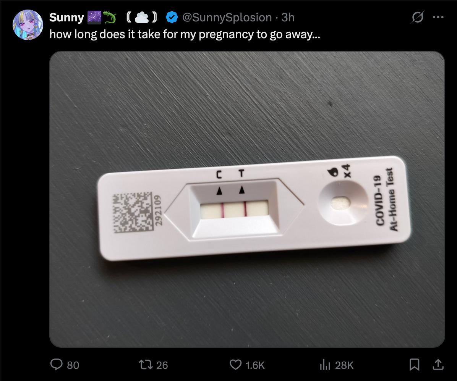Open the three-dot More options menu
The height and width of the screenshot is (381, 457).
tap(438, 18)
